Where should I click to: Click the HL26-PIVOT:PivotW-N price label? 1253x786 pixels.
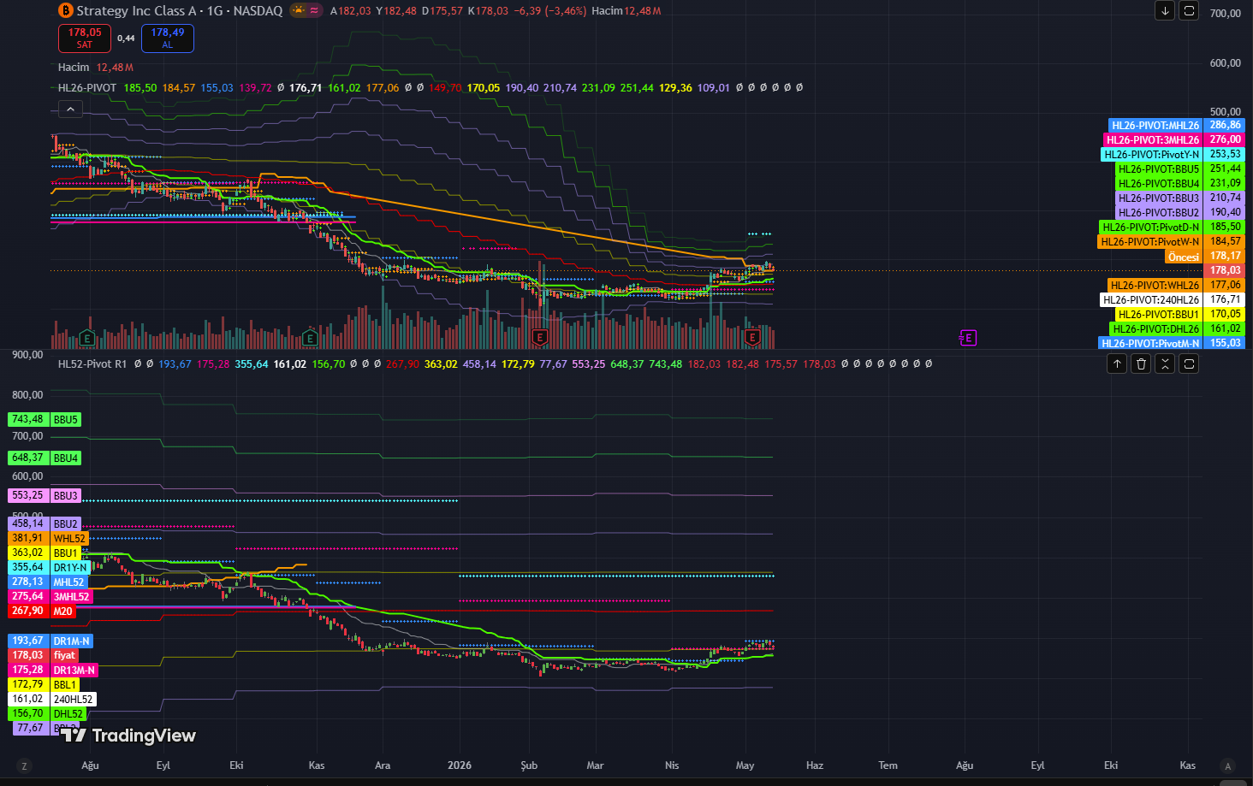(1170, 242)
